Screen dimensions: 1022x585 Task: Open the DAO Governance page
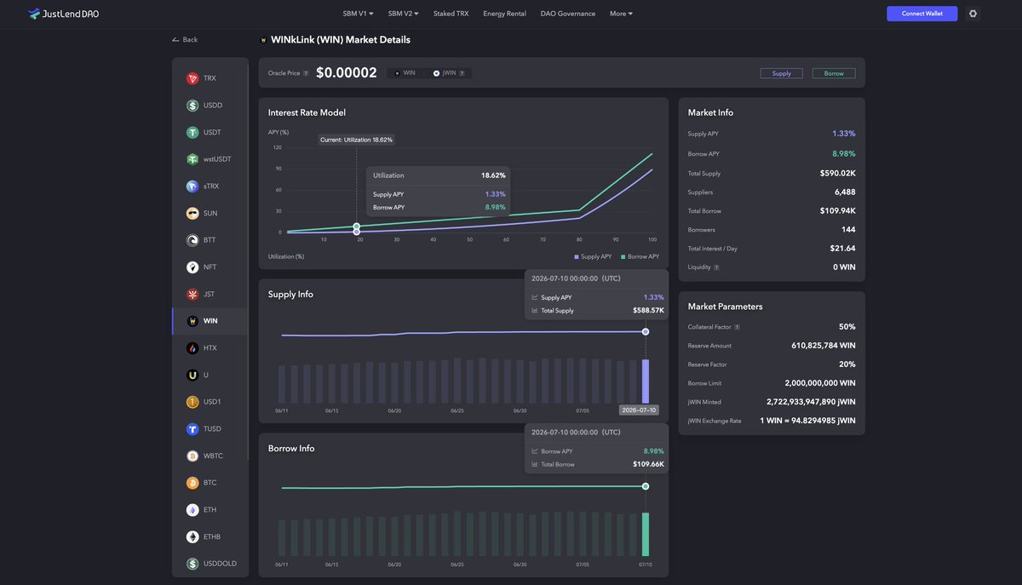tap(568, 14)
